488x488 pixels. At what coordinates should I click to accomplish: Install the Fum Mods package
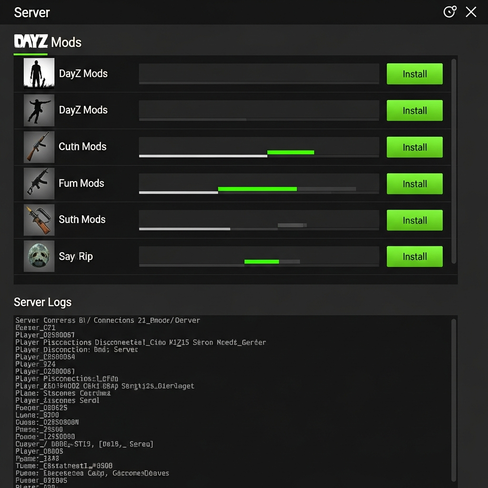[x=414, y=183]
